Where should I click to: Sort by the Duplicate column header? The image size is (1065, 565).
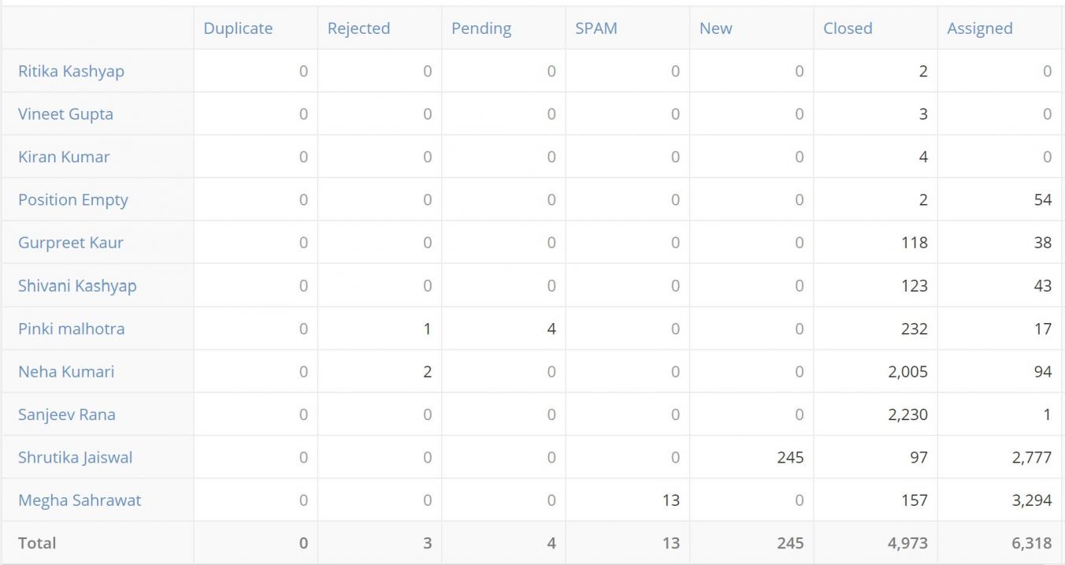click(238, 28)
